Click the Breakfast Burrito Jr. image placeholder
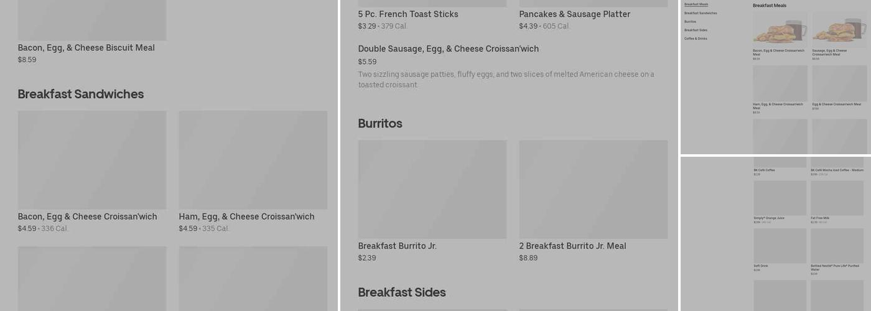This screenshot has height=311, width=871. click(432, 189)
